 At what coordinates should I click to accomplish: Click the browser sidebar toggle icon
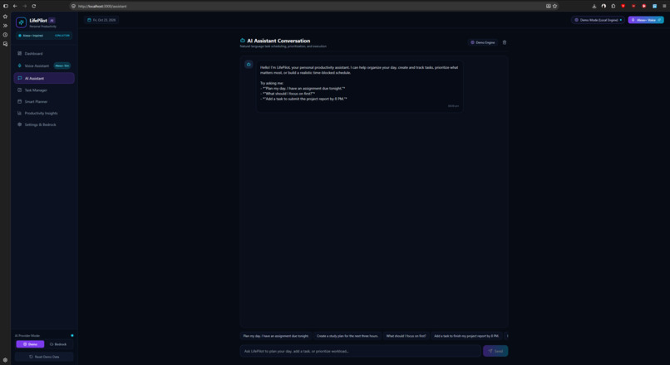click(6, 6)
